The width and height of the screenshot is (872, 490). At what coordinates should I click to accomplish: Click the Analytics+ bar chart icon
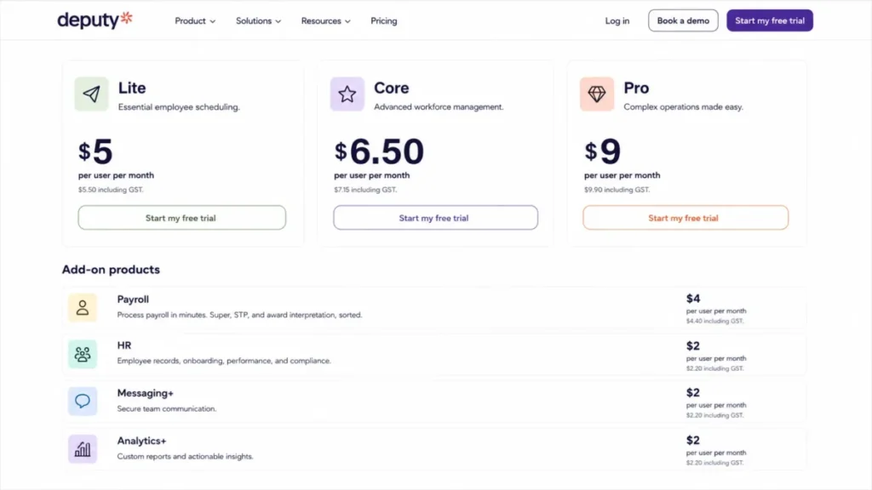pyautogui.click(x=83, y=449)
